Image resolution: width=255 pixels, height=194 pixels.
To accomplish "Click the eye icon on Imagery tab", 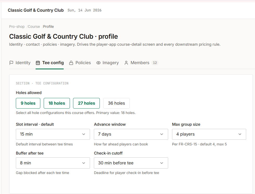I will coord(99,63).
